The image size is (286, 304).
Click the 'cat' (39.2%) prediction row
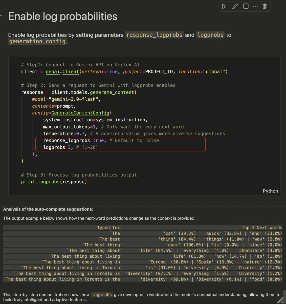pos(143,234)
